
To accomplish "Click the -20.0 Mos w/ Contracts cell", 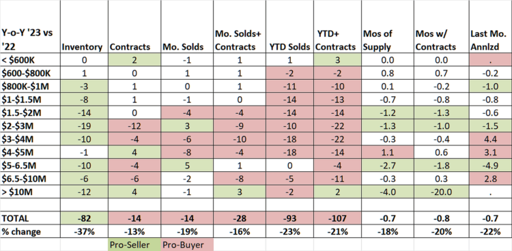I will [440, 191].
